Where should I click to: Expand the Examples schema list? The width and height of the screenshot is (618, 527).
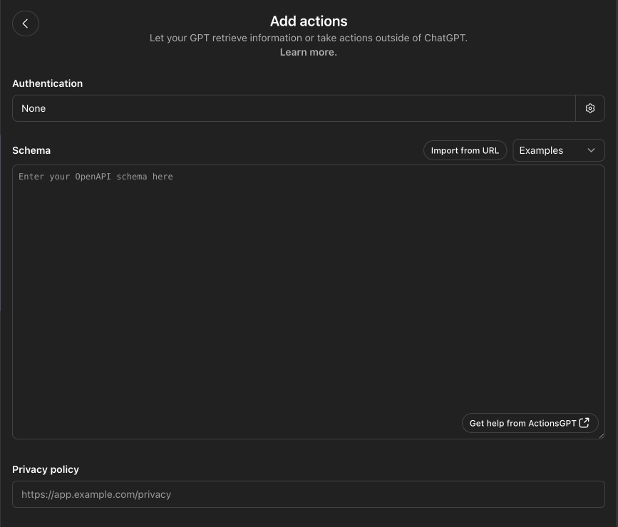coord(558,150)
